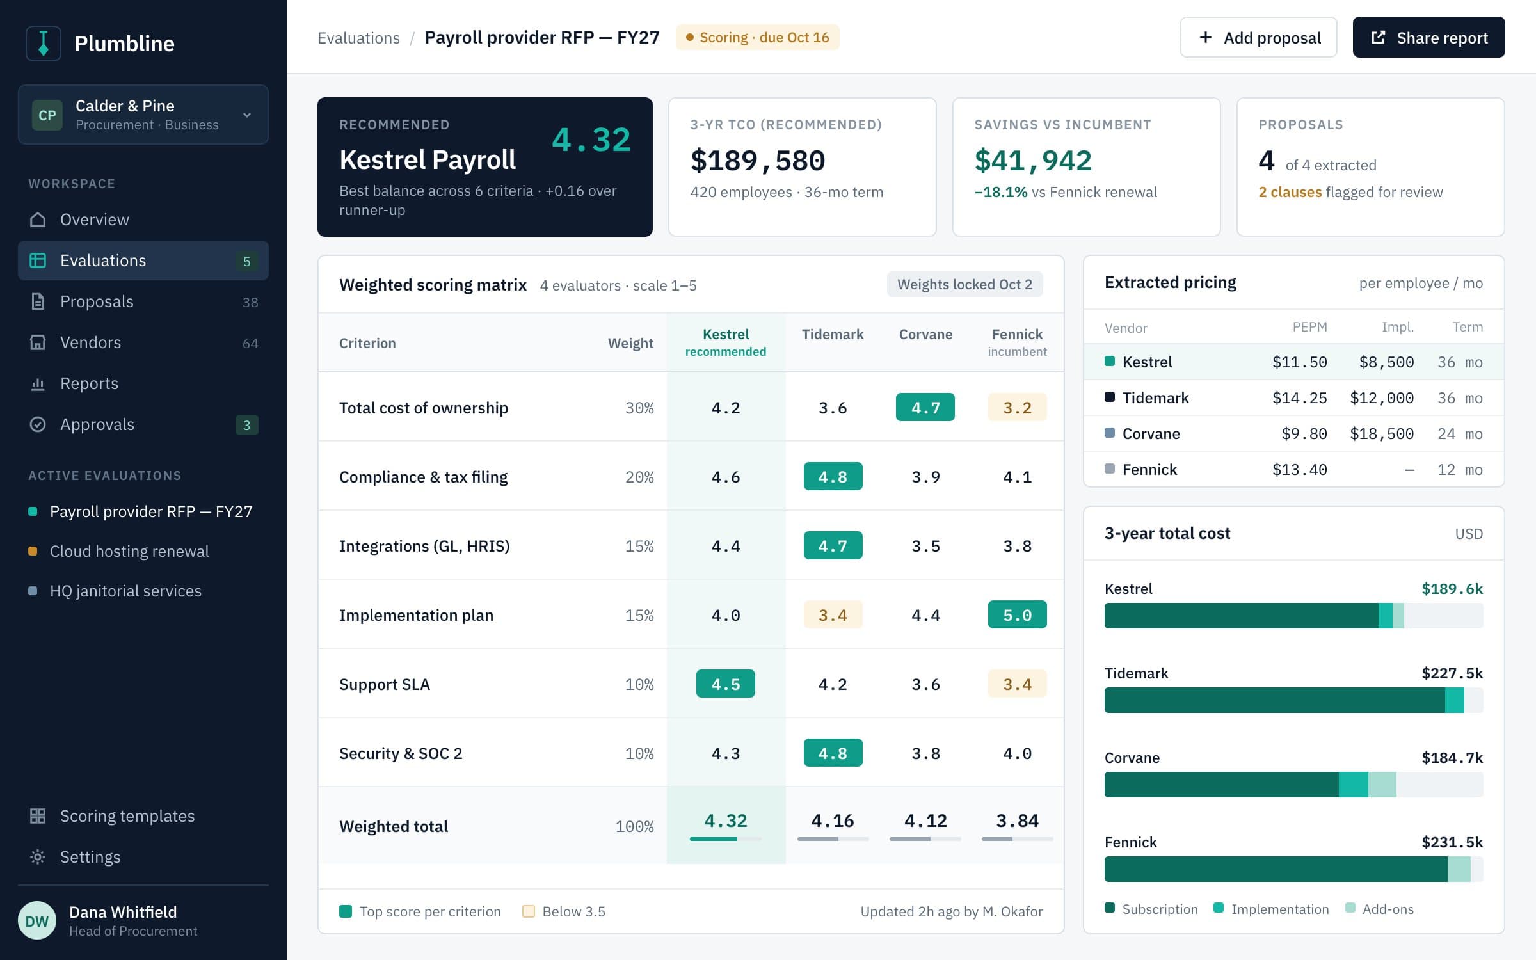Open Approvals with 3 pending

click(x=143, y=424)
